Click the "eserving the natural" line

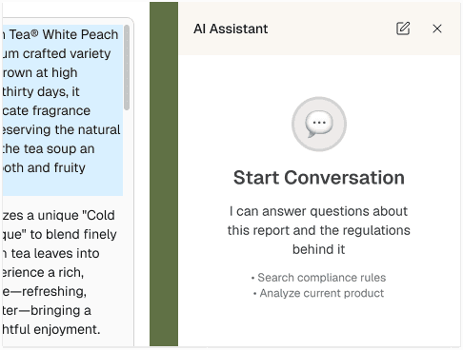62,129
